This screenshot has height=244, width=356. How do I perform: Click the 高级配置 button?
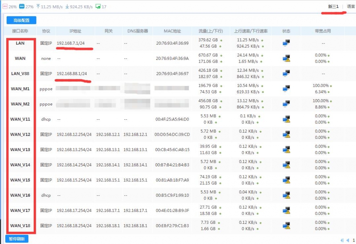[21, 21]
